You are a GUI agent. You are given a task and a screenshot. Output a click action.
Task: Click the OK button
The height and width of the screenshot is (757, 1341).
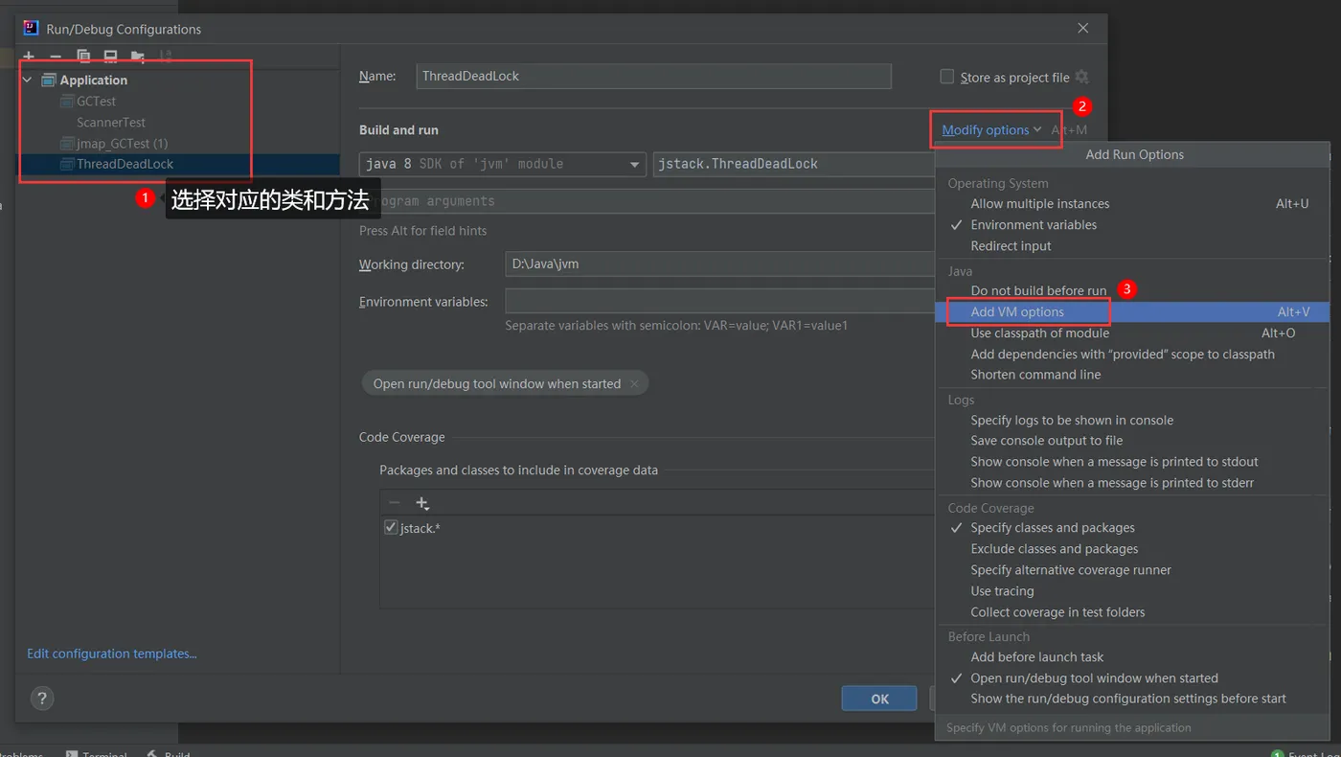[x=879, y=699]
